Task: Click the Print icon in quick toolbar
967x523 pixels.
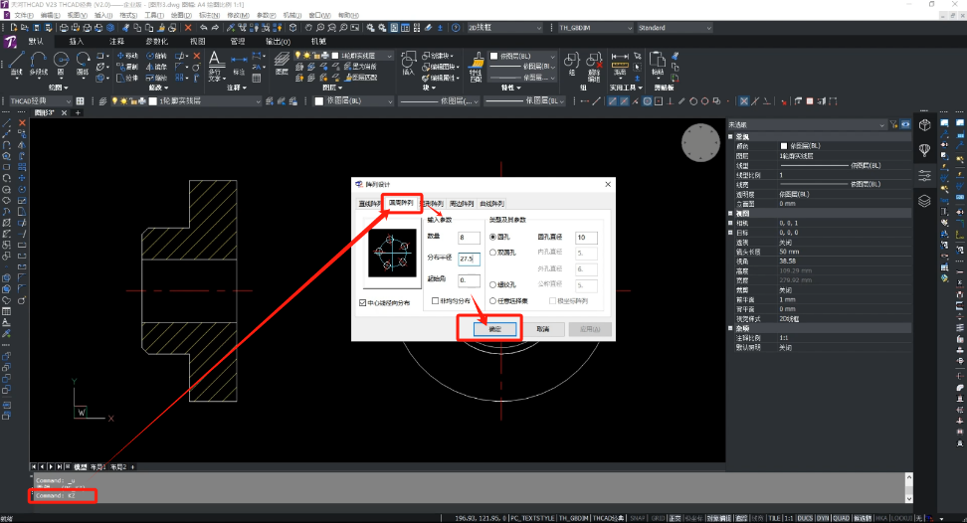Action: (64, 28)
